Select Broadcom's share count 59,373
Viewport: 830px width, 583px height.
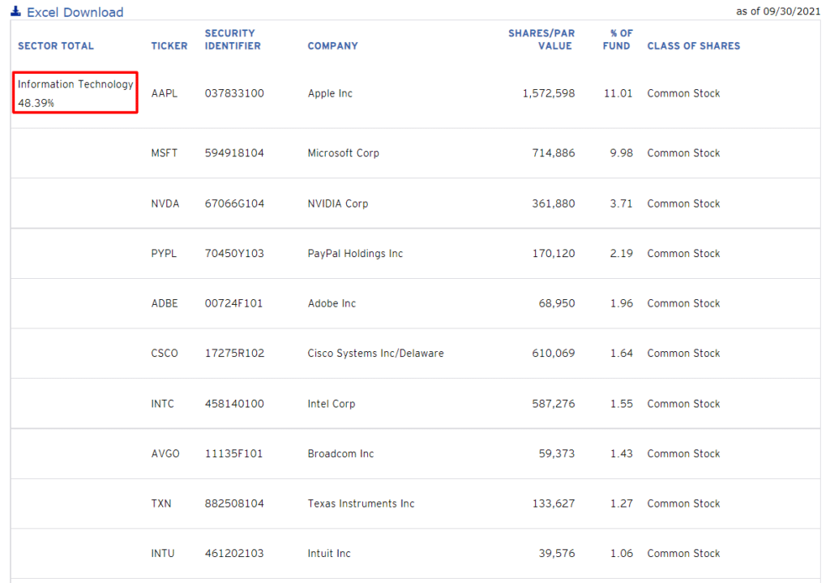pyautogui.click(x=557, y=454)
